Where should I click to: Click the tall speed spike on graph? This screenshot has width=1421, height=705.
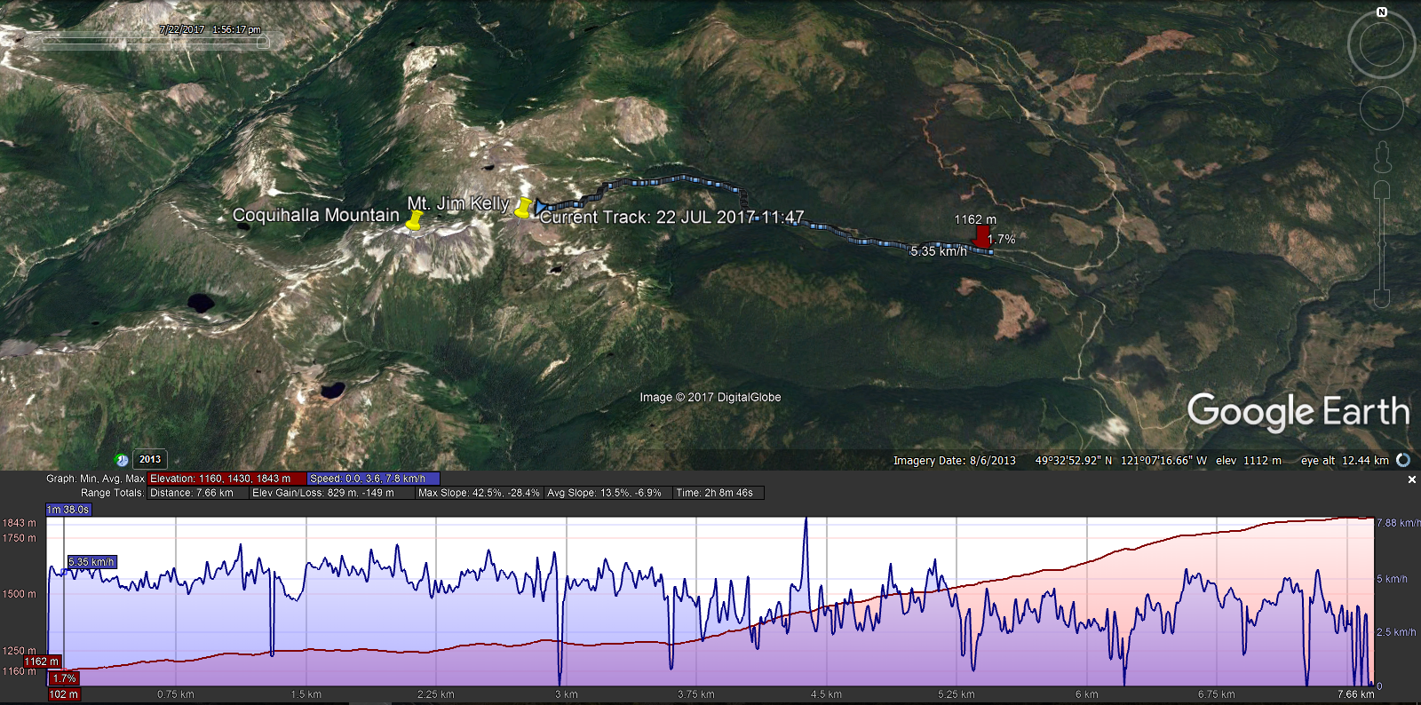tap(806, 524)
